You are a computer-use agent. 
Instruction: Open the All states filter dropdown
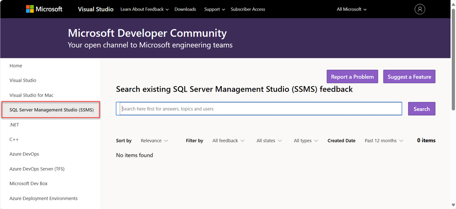(x=269, y=141)
